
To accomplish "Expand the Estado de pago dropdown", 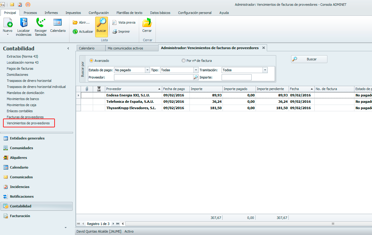I will tap(147, 70).
